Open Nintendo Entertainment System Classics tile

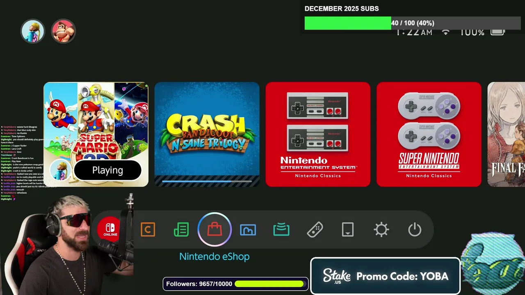click(x=318, y=134)
